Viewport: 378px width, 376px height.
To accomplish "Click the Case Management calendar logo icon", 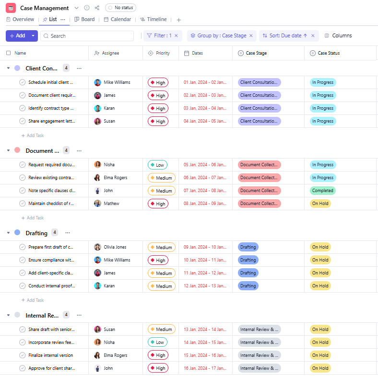I will pyautogui.click(x=11, y=8).
